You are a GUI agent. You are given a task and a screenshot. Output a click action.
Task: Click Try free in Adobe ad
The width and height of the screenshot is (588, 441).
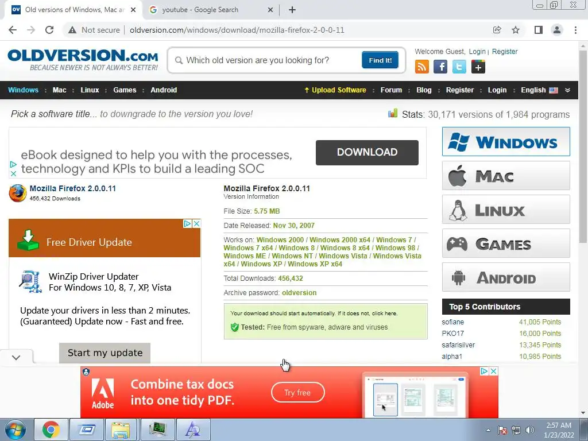tap(298, 392)
